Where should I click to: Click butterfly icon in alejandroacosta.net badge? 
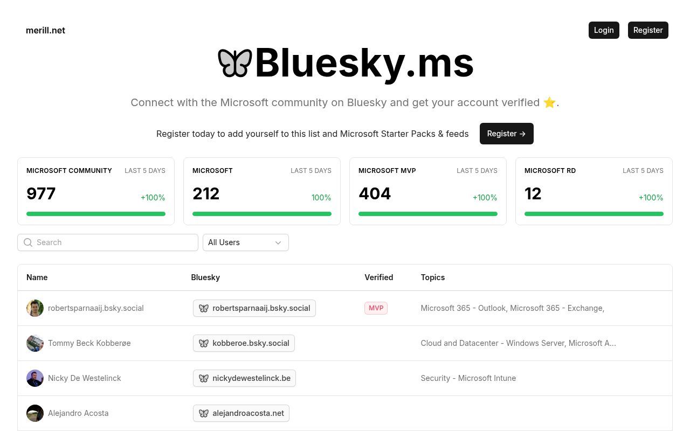point(203,413)
